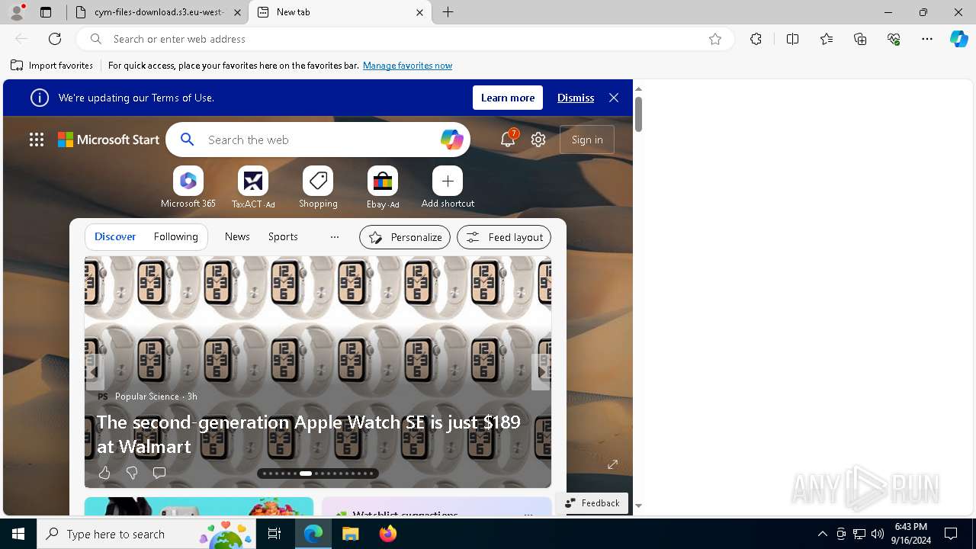Viewport: 976px width, 549px height.
Task: Open Extensions puzzle icon
Action: click(756, 39)
